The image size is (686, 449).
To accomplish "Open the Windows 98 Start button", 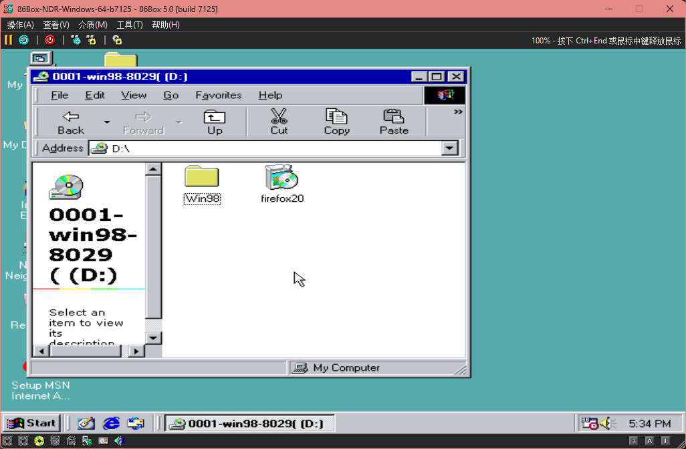I will [x=31, y=423].
